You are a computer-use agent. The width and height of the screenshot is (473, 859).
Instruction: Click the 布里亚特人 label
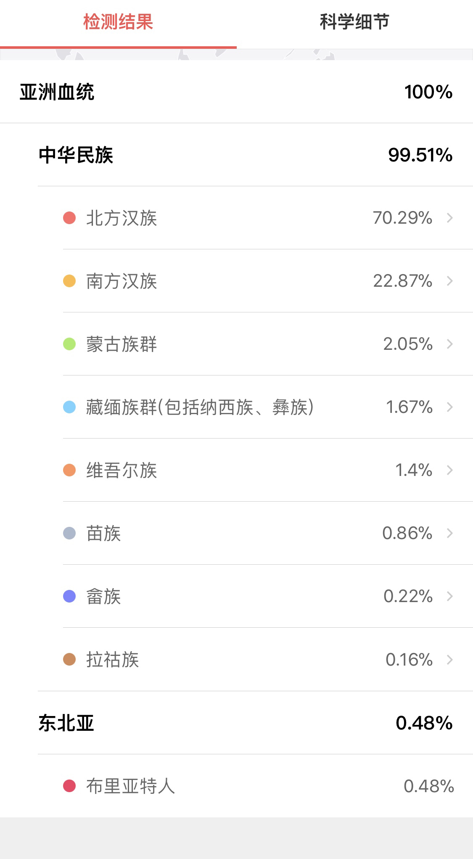tap(130, 786)
